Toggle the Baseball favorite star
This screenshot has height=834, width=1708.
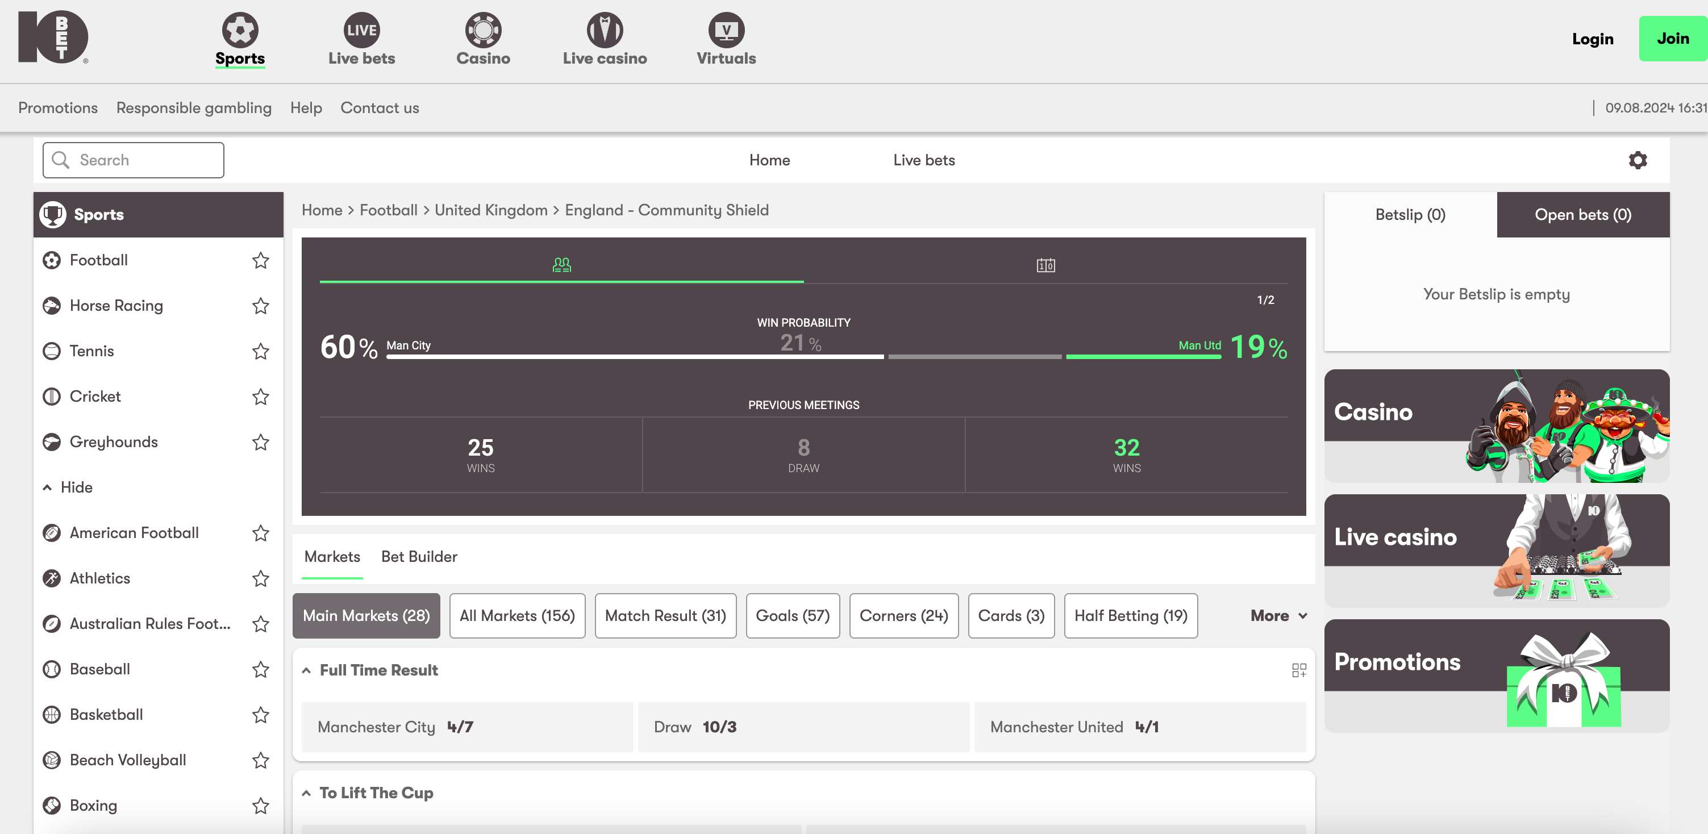coord(261,669)
